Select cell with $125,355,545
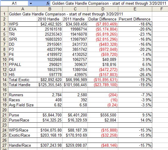Viewport: 168px width, 150px height. (x=50, y=85)
